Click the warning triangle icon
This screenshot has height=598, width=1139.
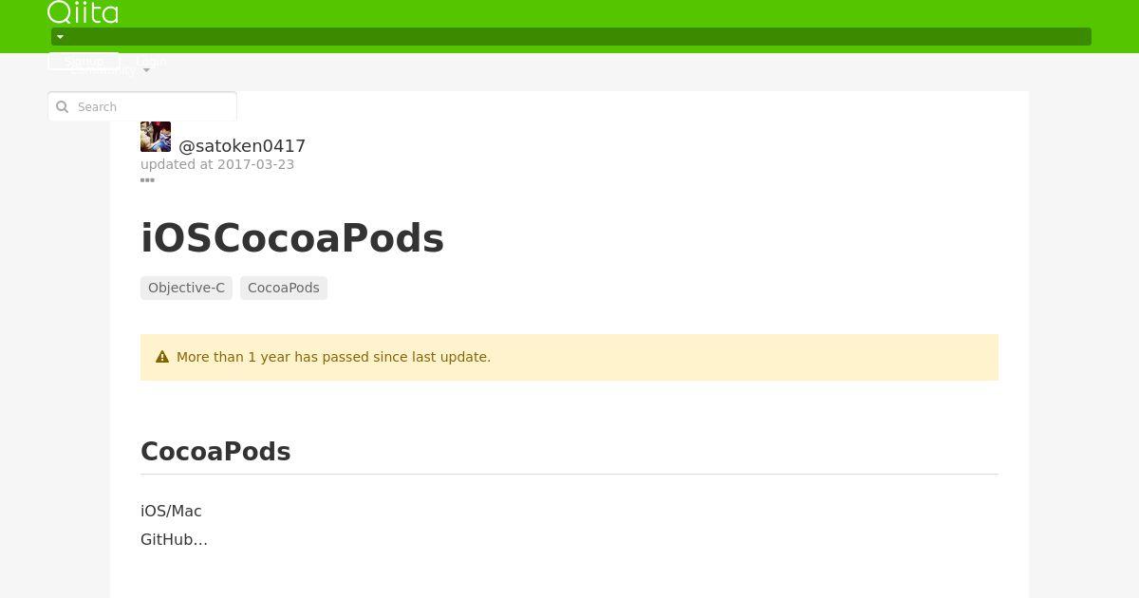pyautogui.click(x=162, y=357)
